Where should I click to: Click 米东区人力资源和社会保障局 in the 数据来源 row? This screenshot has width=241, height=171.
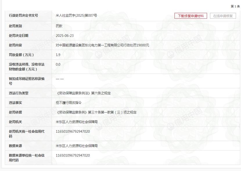[x=77, y=146]
